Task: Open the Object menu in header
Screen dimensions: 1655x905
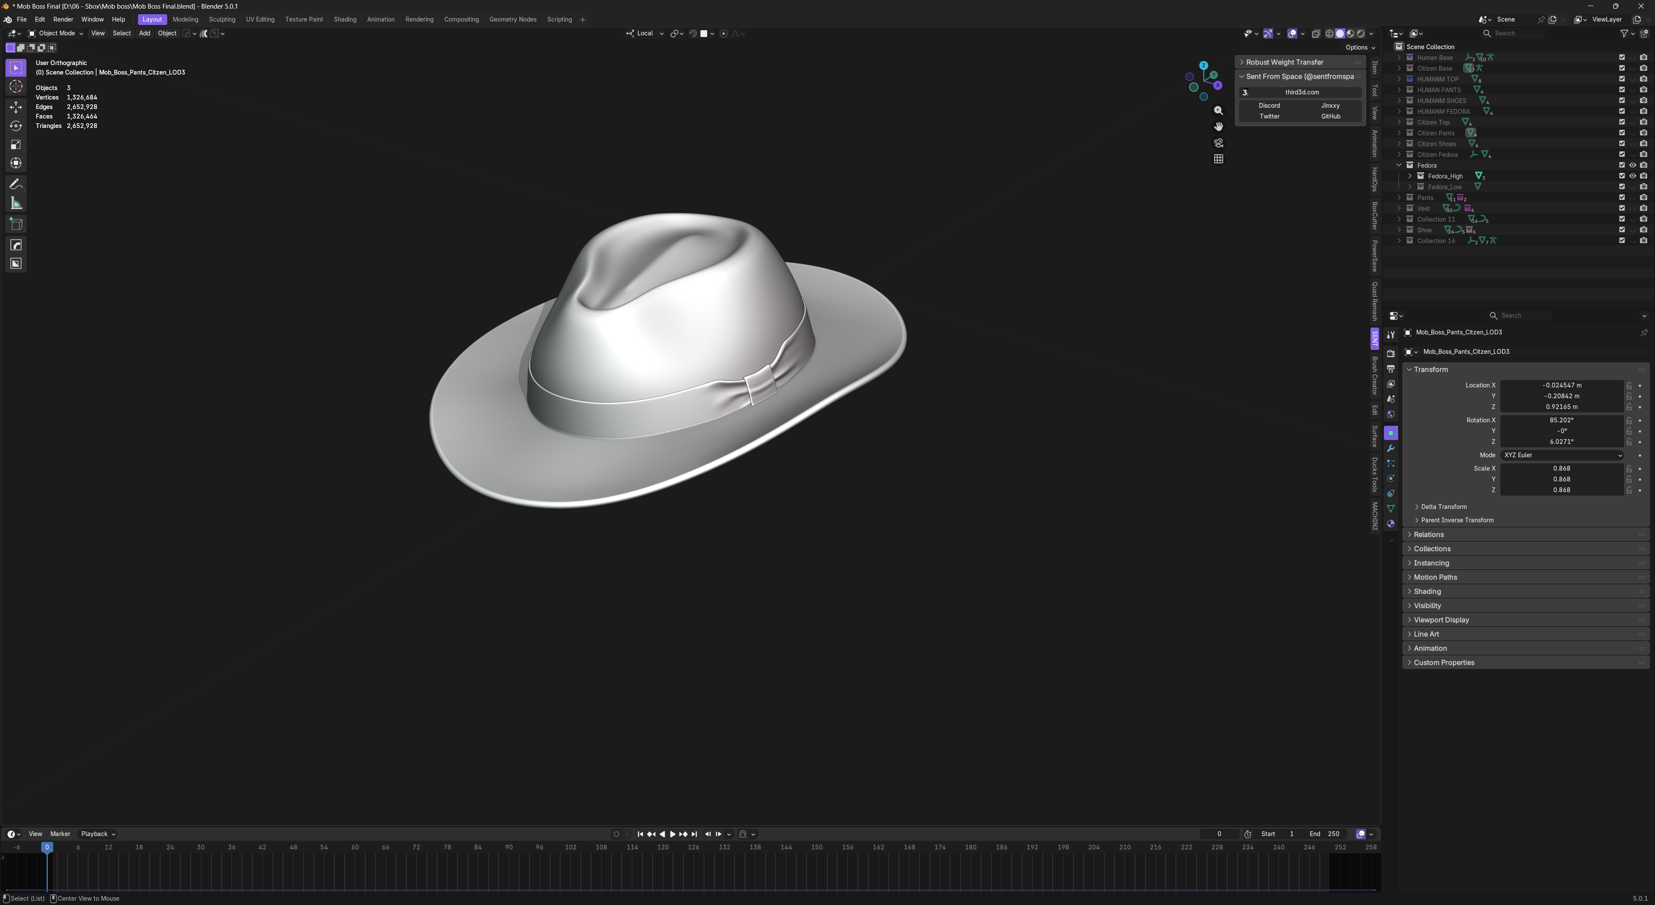Action: tap(167, 34)
